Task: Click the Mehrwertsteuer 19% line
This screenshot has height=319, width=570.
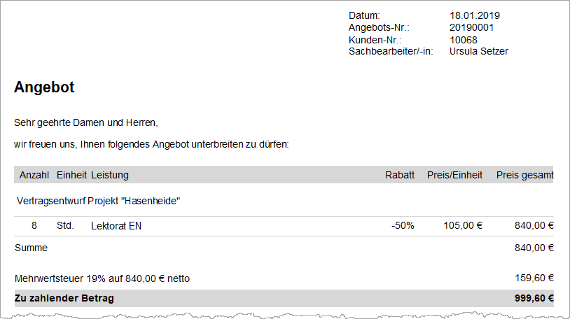Action: pyautogui.click(x=102, y=278)
